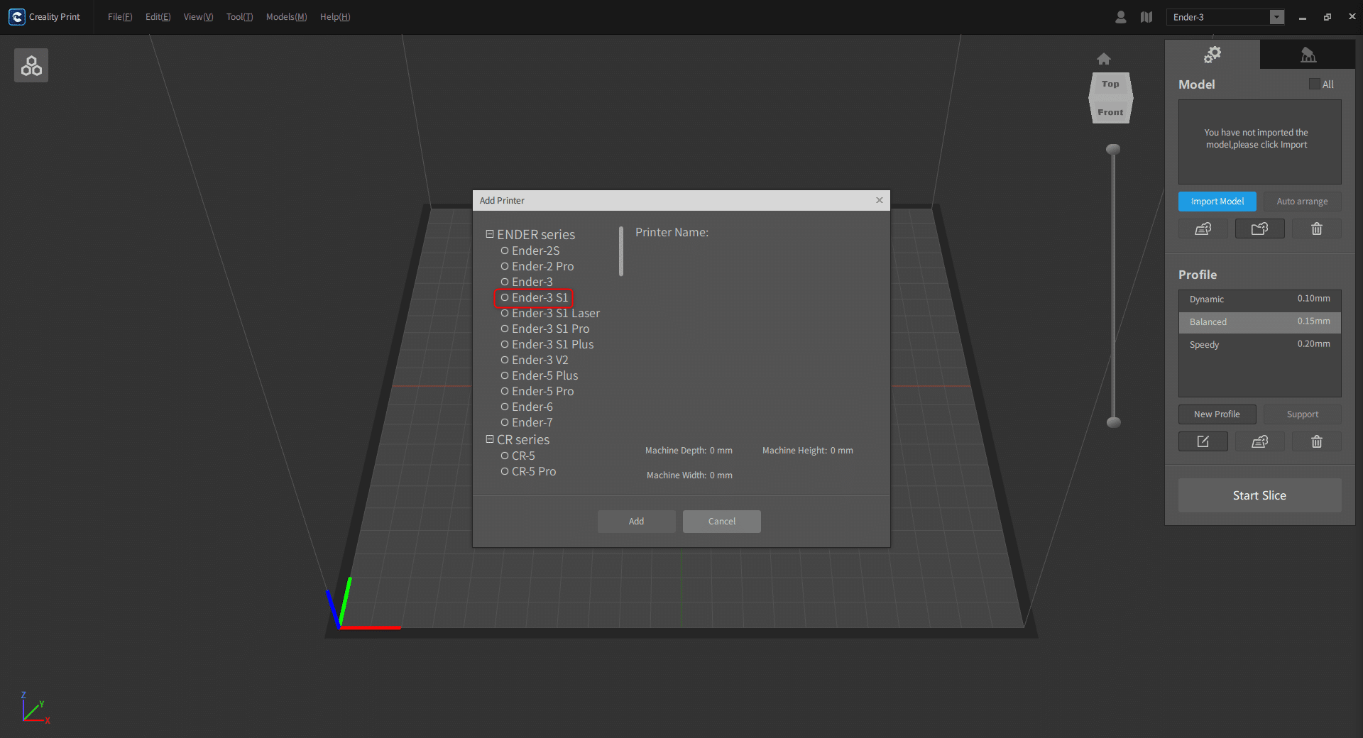The height and width of the screenshot is (738, 1363).
Task: Delete profile with trash icon in Profile section
Action: click(x=1317, y=441)
